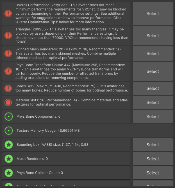Click the Skinned Mesh Renderers warning icon

pyautogui.click(x=8, y=53)
